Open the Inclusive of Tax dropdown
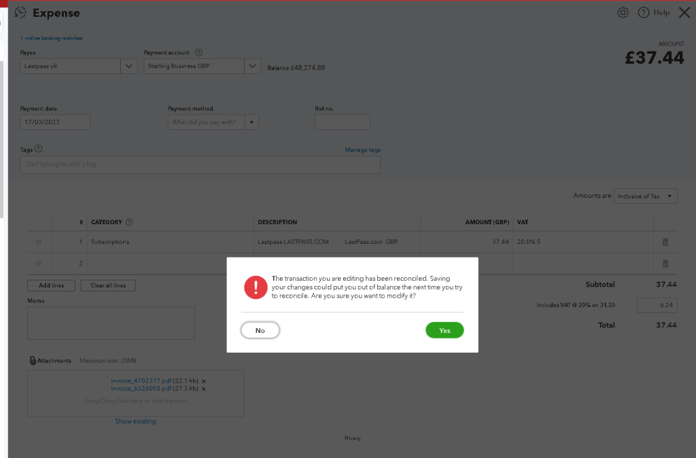 [646, 196]
